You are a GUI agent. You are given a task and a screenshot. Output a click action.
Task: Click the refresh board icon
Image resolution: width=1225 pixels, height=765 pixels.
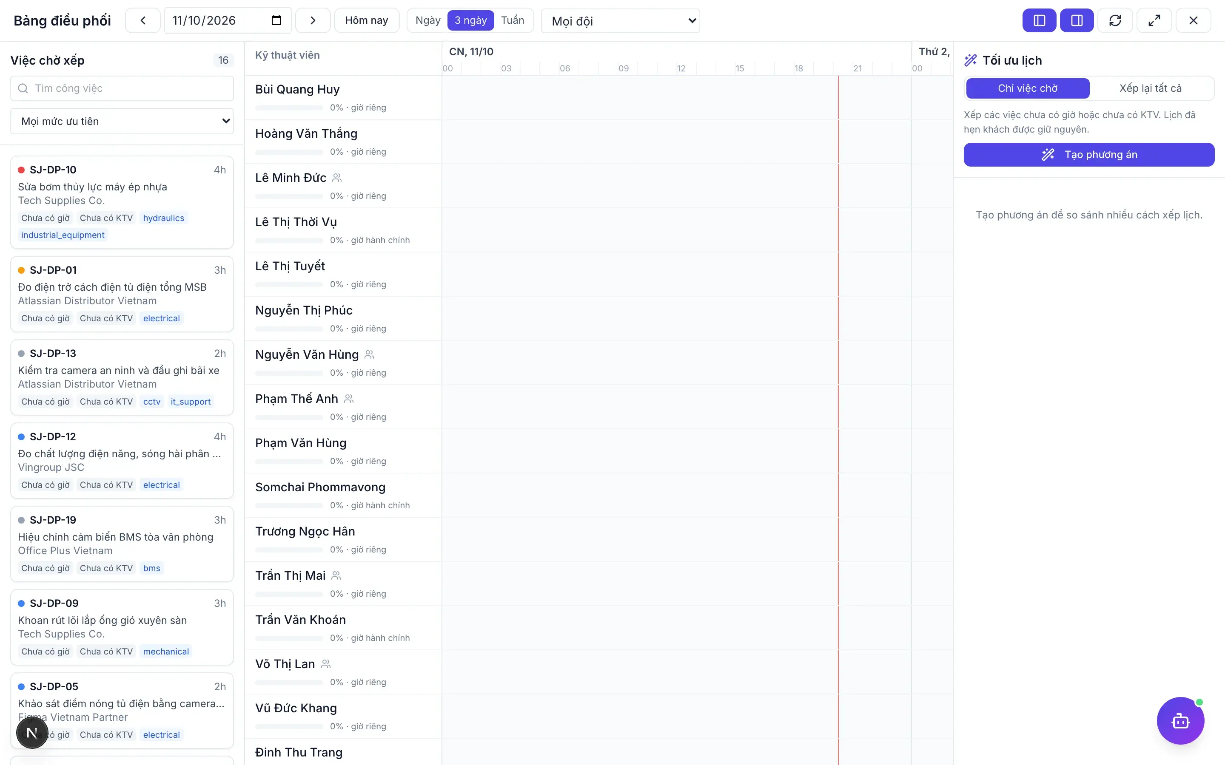tap(1115, 20)
